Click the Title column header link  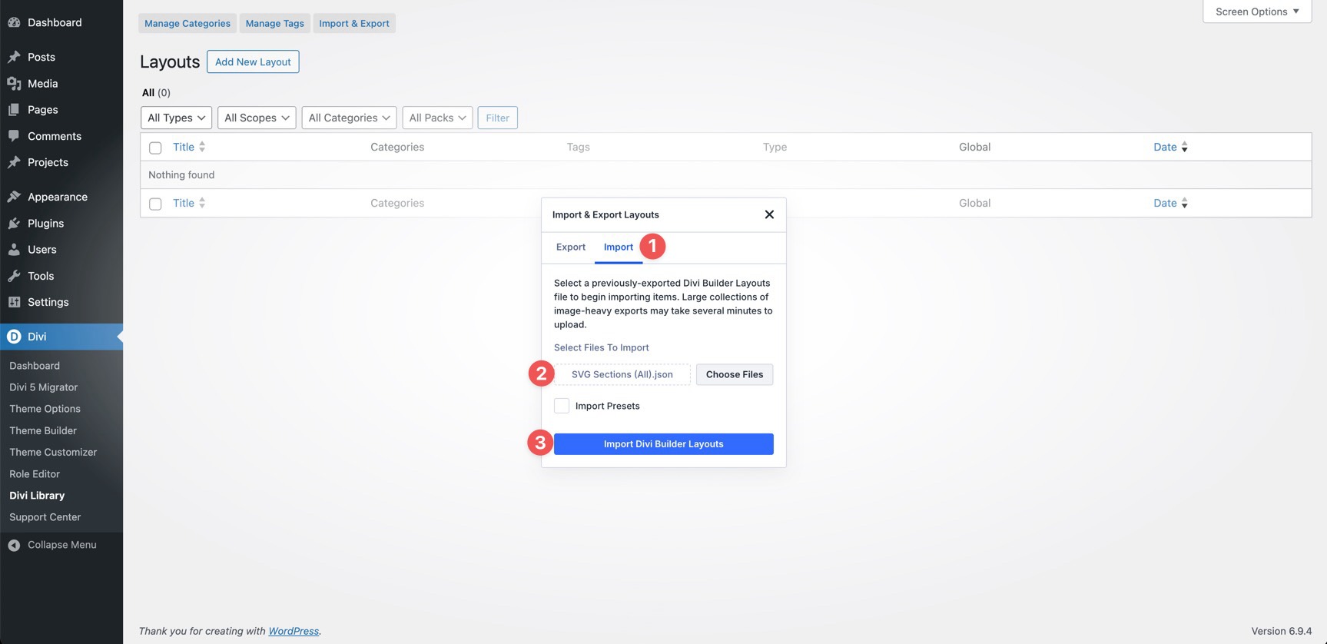point(184,147)
